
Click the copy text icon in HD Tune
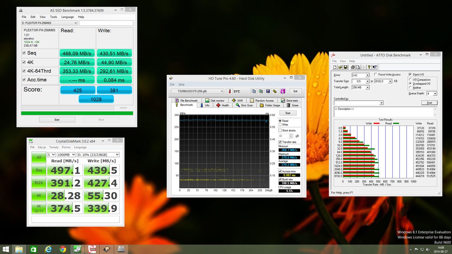click(x=254, y=91)
